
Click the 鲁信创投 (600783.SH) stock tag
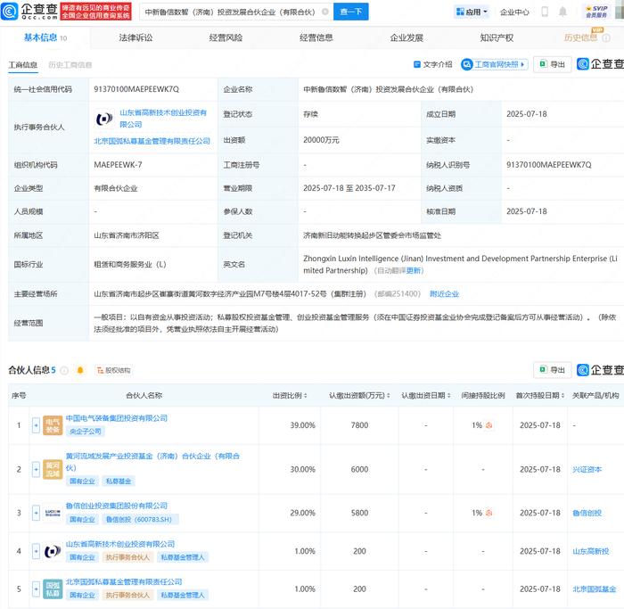point(141,520)
